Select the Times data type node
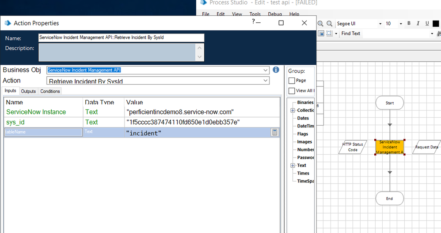441x233 pixels. pos(303,173)
